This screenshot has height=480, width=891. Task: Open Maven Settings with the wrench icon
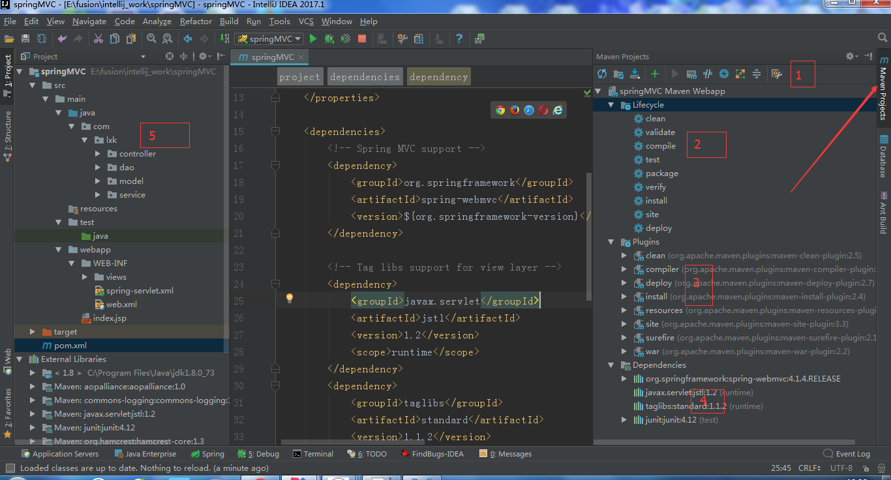click(x=777, y=74)
